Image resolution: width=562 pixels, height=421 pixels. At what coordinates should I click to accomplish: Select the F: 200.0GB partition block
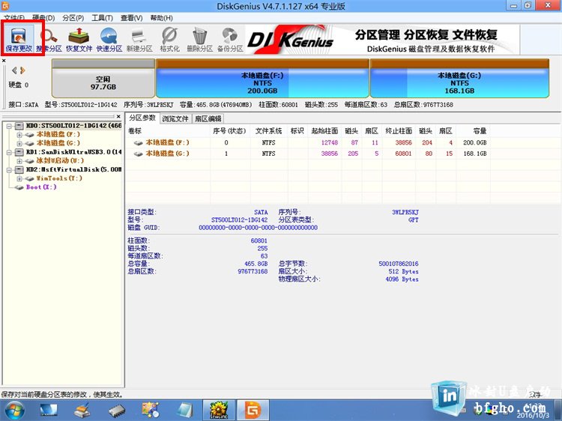point(262,79)
